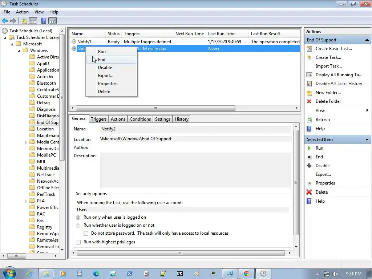Image resolution: width=372 pixels, height=279 pixels.
Task: Open the View submenu arrow in Actions
Action: 367,110
